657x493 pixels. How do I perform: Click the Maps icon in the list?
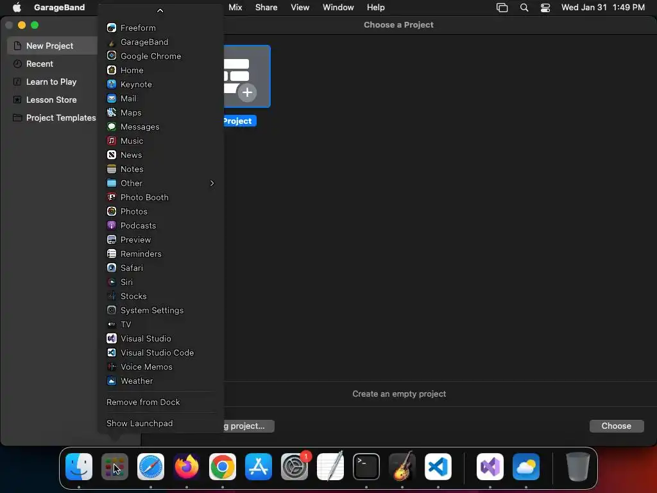click(x=112, y=112)
